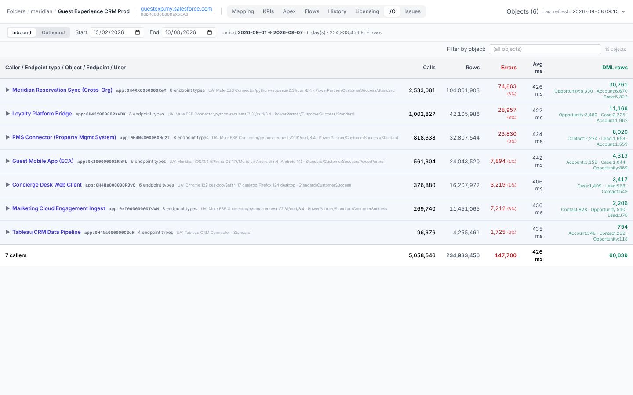Image resolution: width=633 pixels, height=395 pixels.
Task: Expand Marketing Cloud Engagement Ingest row
Action: pyautogui.click(x=7, y=208)
